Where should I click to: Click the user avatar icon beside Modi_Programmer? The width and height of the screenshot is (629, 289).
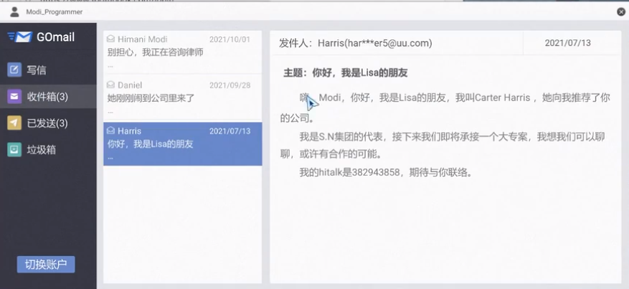14,11
